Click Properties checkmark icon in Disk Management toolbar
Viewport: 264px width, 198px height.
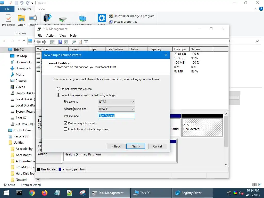(x=80, y=42)
